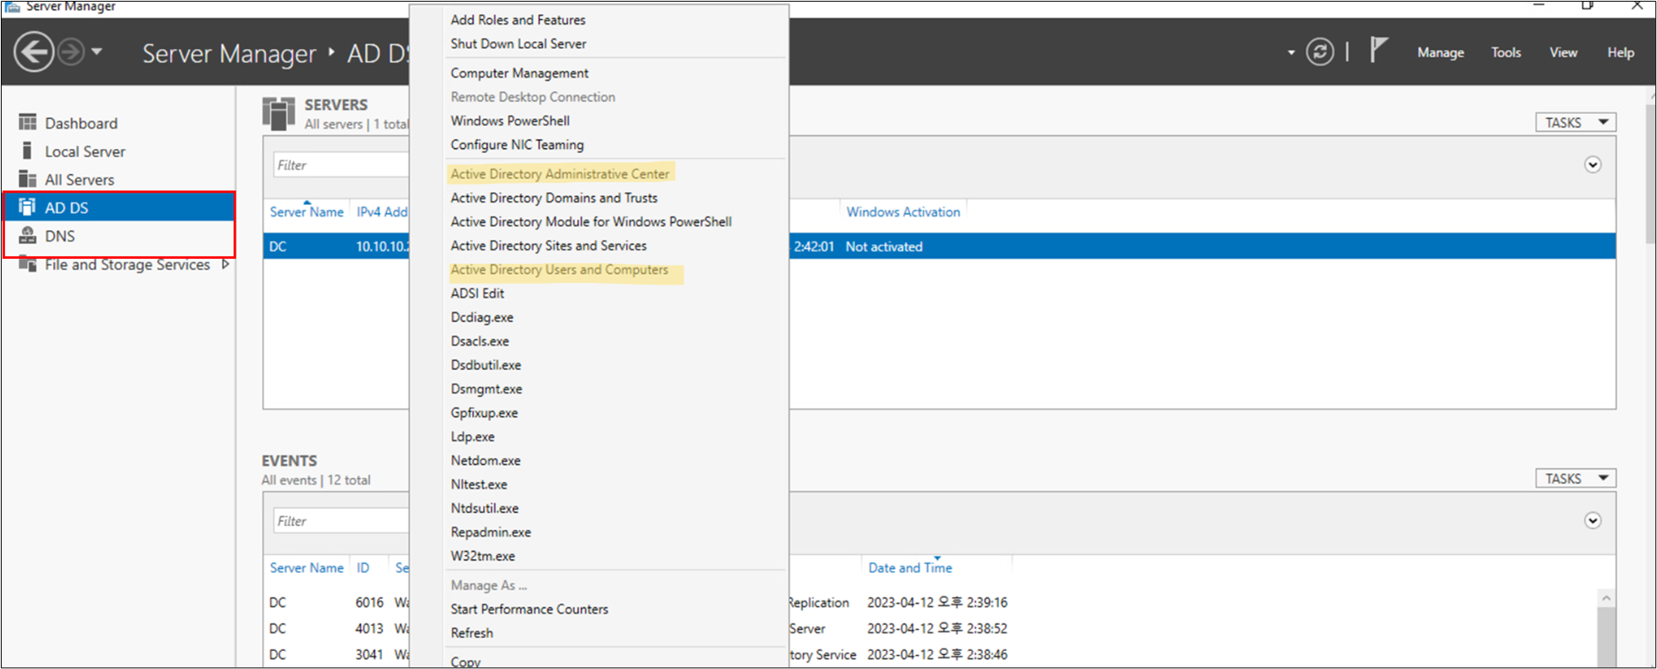Click the AD DS role icon
The image size is (1657, 669).
tap(27, 207)
